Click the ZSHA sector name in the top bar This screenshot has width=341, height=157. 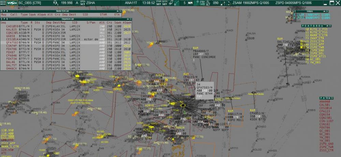point(90,3)
